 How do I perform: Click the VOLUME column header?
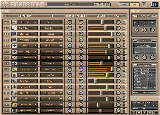click(101, 16)
